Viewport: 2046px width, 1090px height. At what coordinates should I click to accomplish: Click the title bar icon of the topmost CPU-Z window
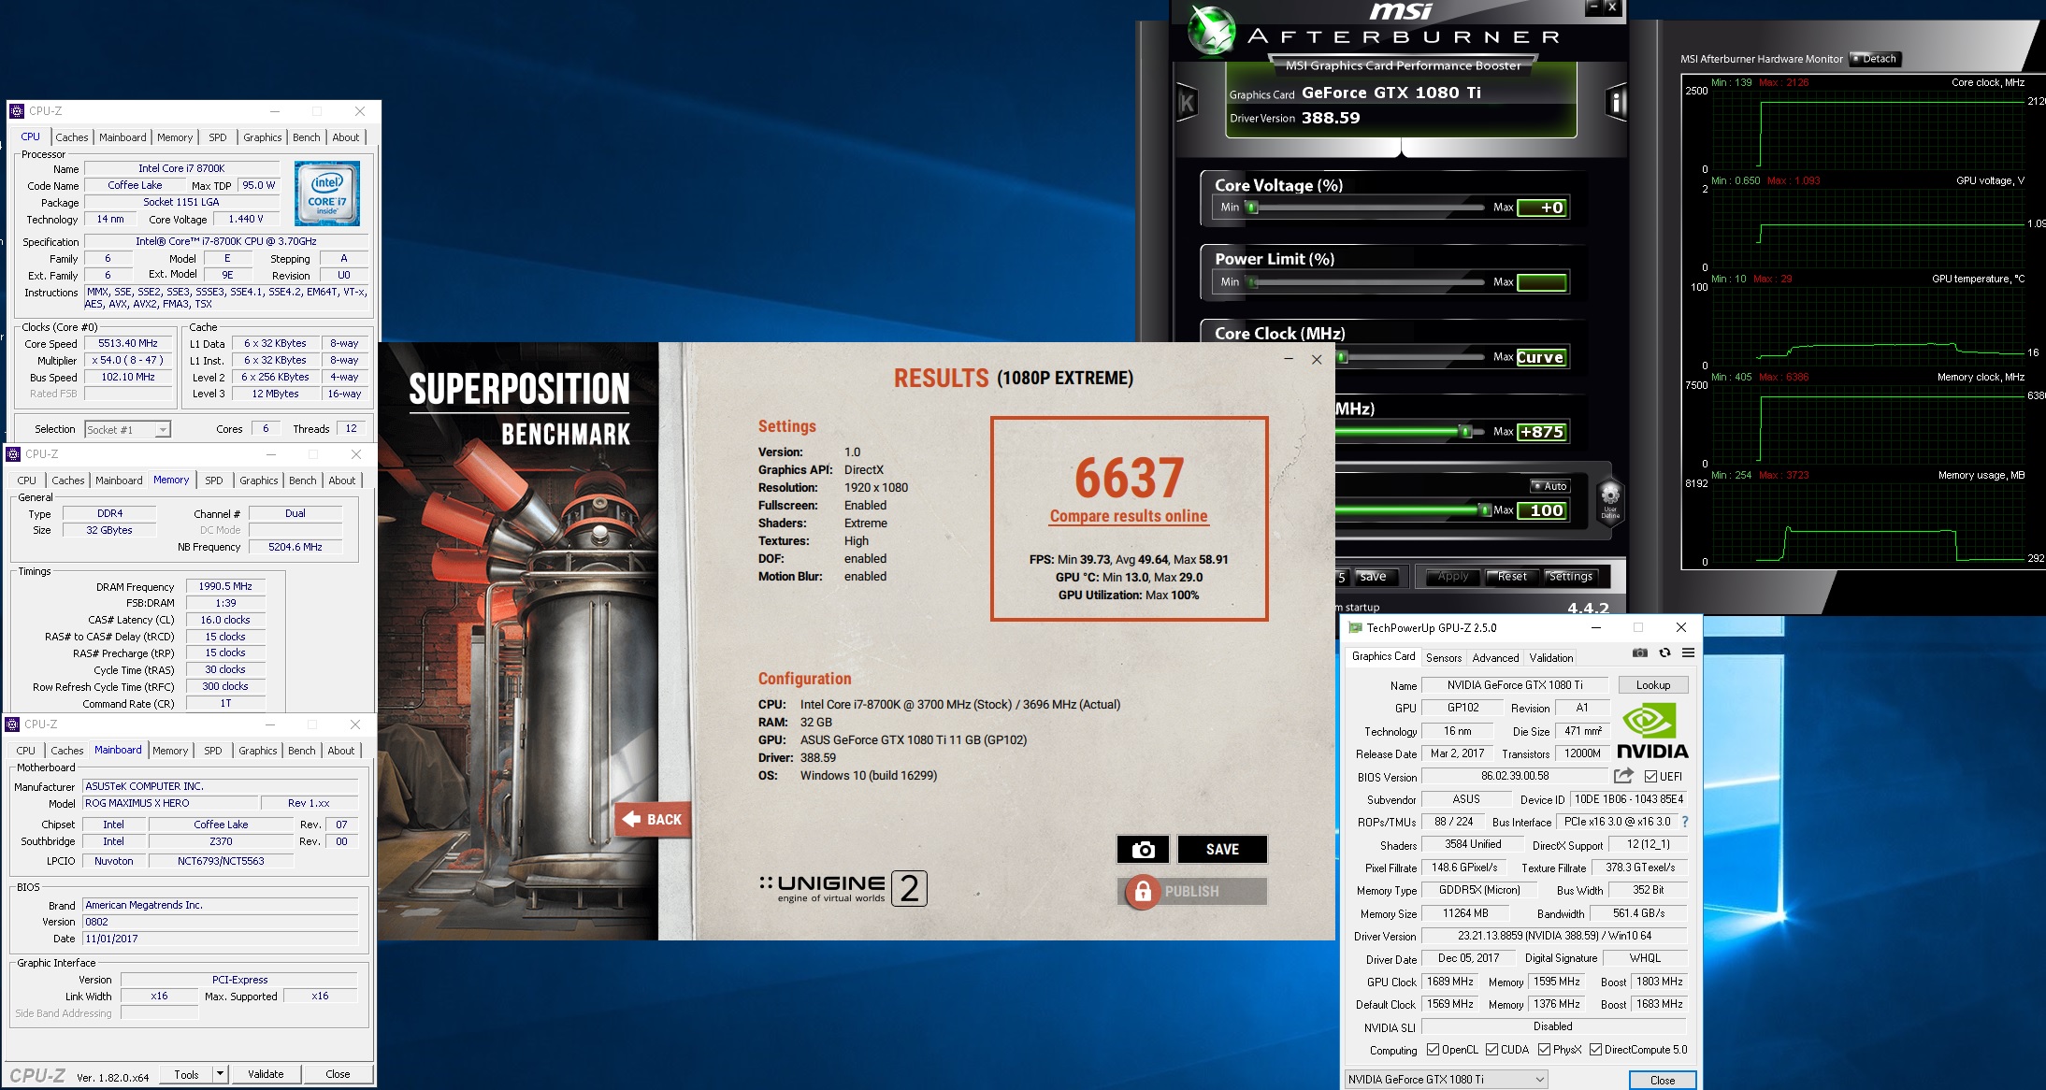(x=17, y=111)
